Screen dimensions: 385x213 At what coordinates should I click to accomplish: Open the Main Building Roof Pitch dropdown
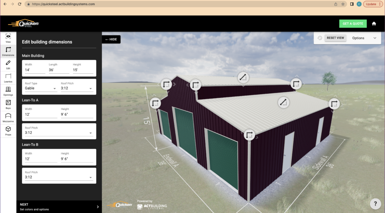77,88
